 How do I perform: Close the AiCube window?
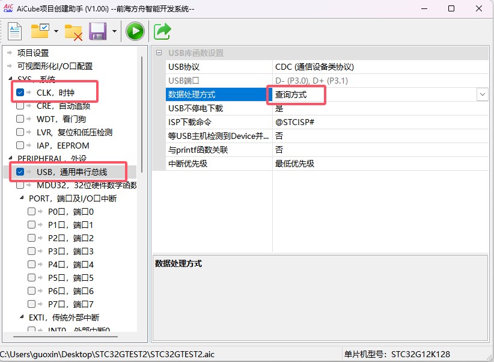[x=479, y=8]
